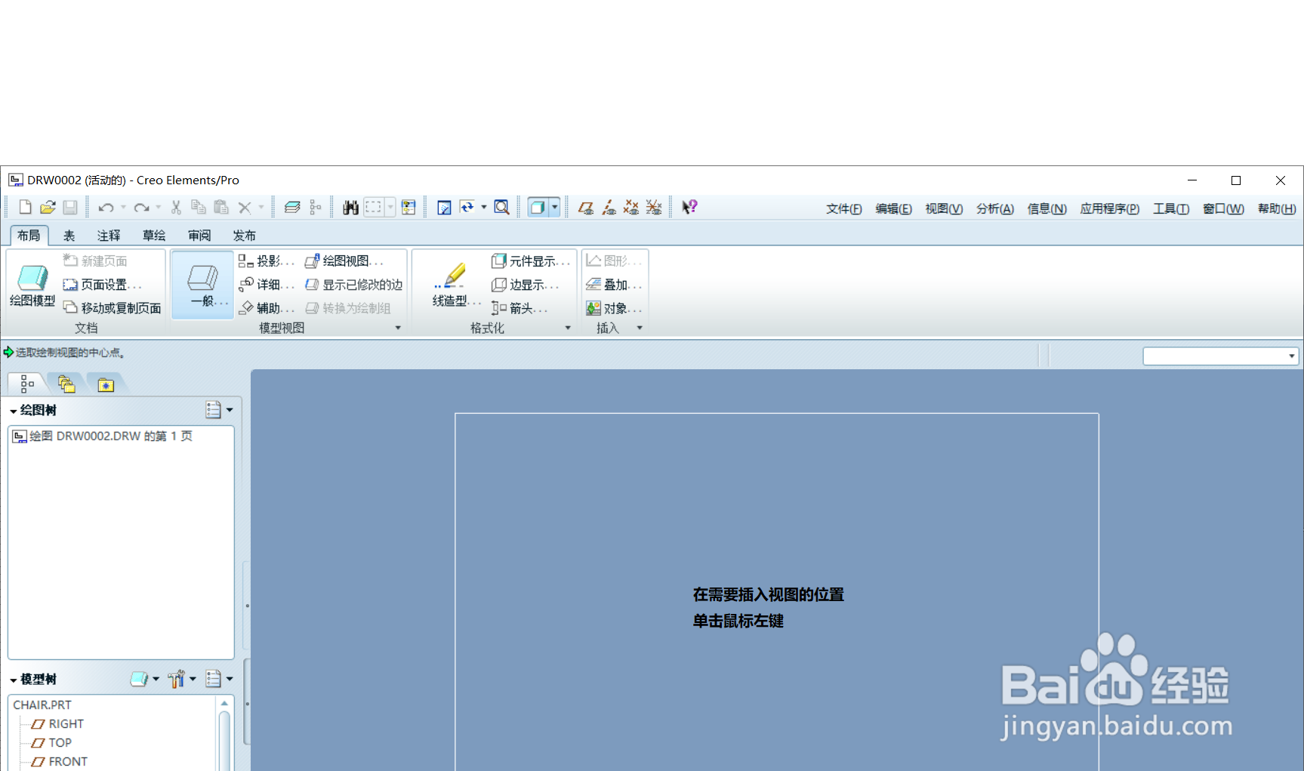Open the 模型视图 group dropdown arrow

(398, 327)
